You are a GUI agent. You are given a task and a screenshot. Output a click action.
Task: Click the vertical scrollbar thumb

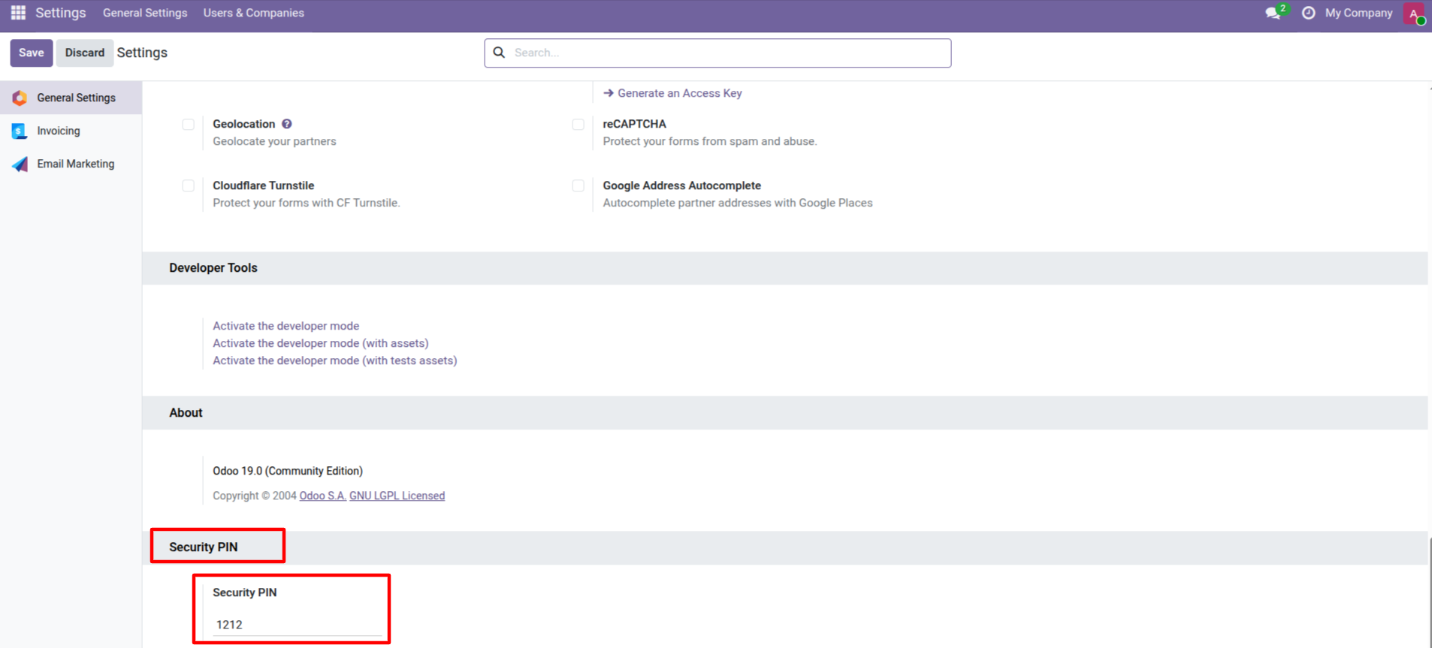click(1430, 593)
